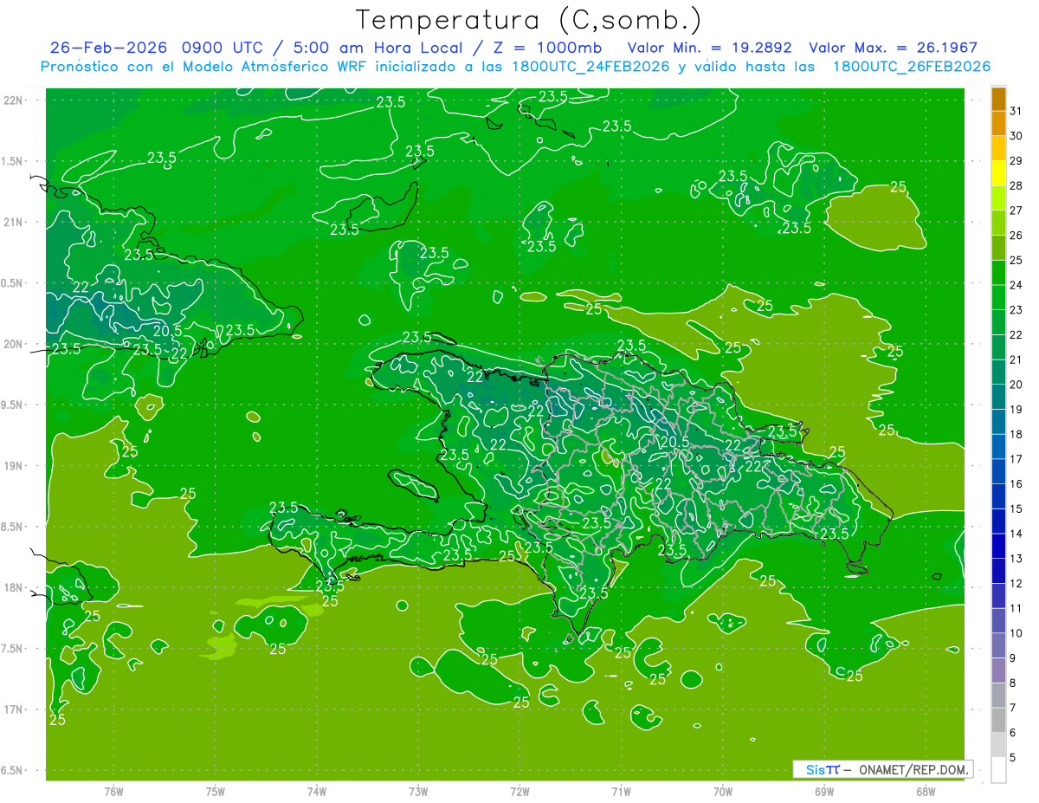Viewport: 1039px width, 803px height.
Task: Click the "70W" longitude axis label
Action: (x=723, y=791)
